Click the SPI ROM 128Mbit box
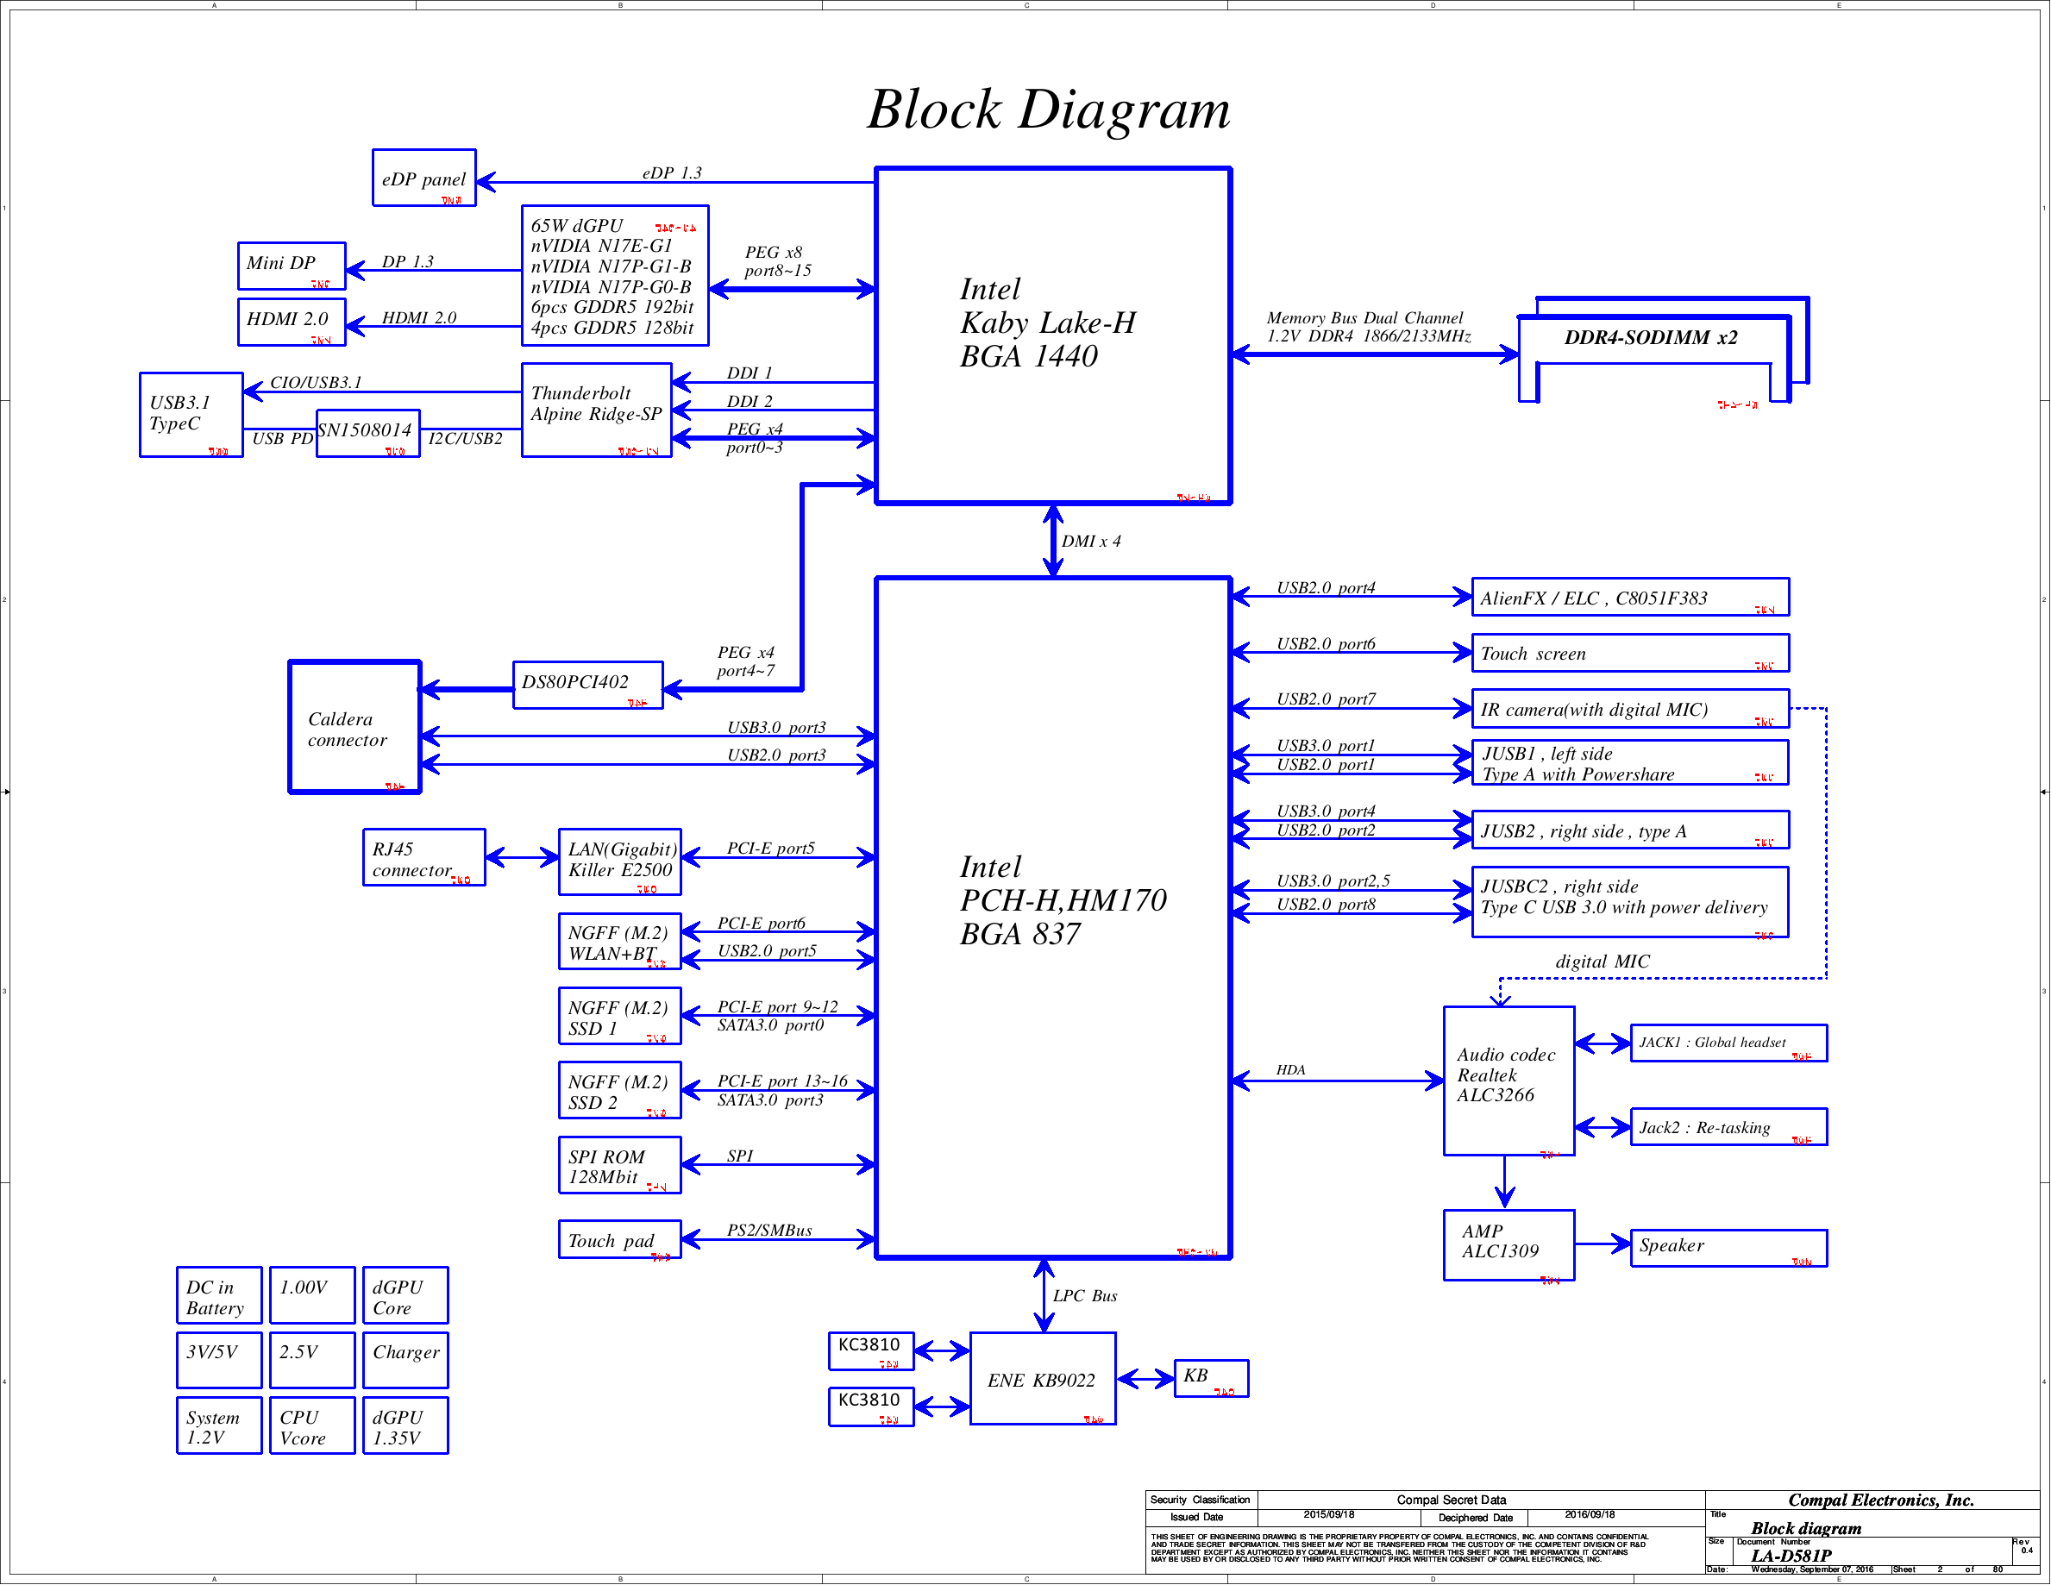Screen dimensions: 2051x1585 [x=619, y=1164]
